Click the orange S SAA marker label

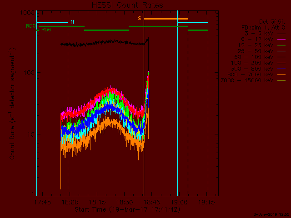pos(140,18)
